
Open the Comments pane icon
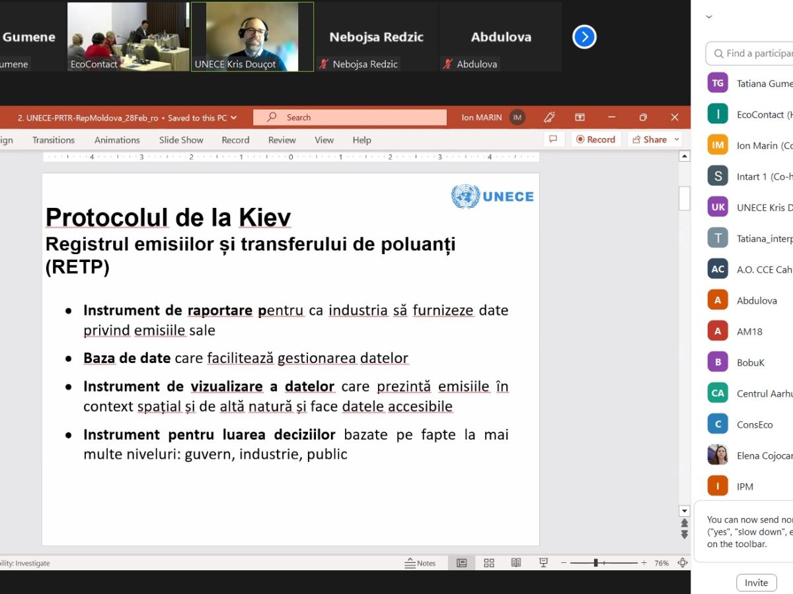pos(553,139)
